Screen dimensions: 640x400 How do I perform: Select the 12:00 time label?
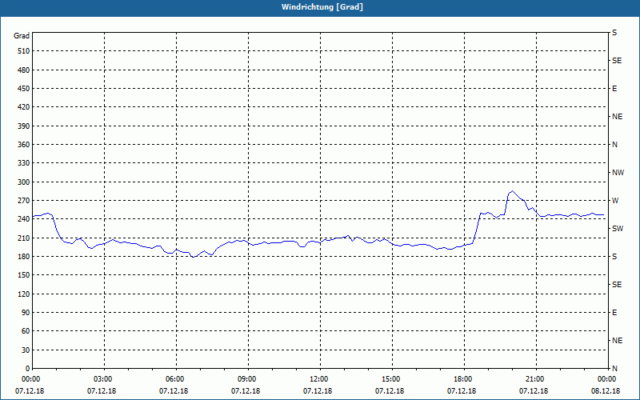coord(319,379)
